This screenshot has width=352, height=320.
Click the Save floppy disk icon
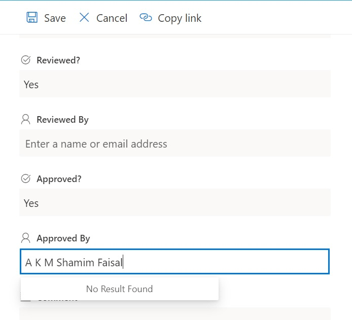point(32,18)
